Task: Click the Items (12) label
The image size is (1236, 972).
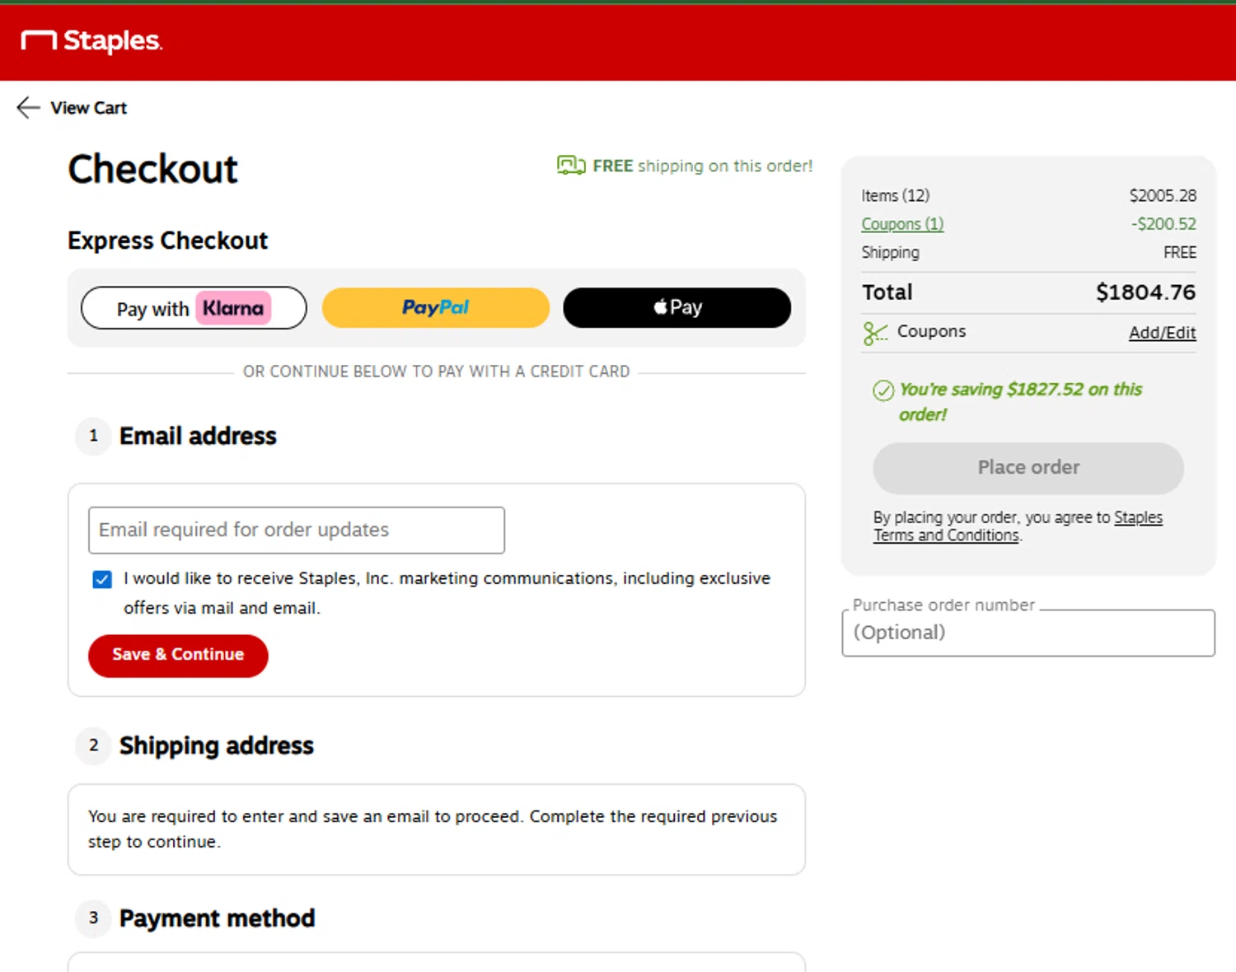Action: (x=896, y=196)
